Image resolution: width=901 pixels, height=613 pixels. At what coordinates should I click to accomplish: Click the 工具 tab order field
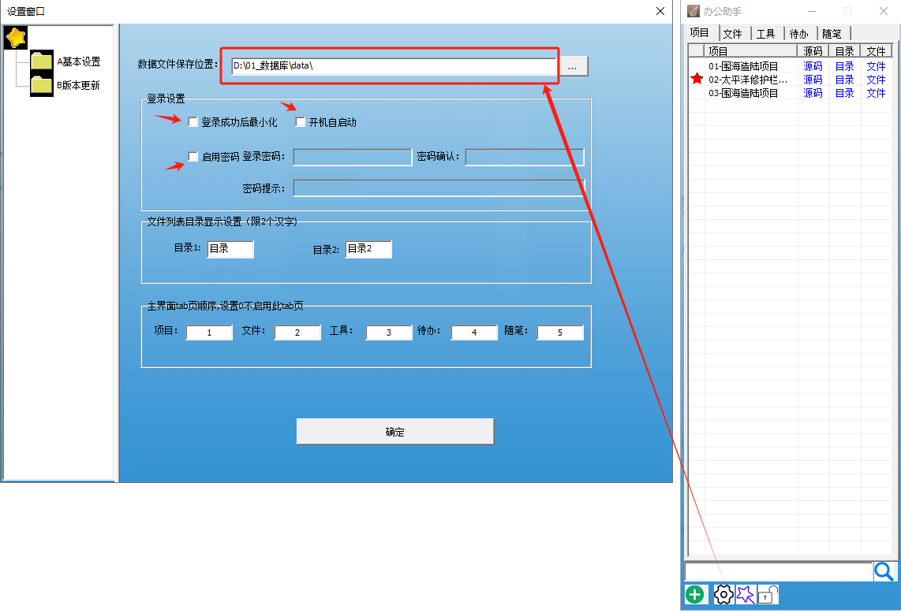pyautogui.click(x=389, y=333)
